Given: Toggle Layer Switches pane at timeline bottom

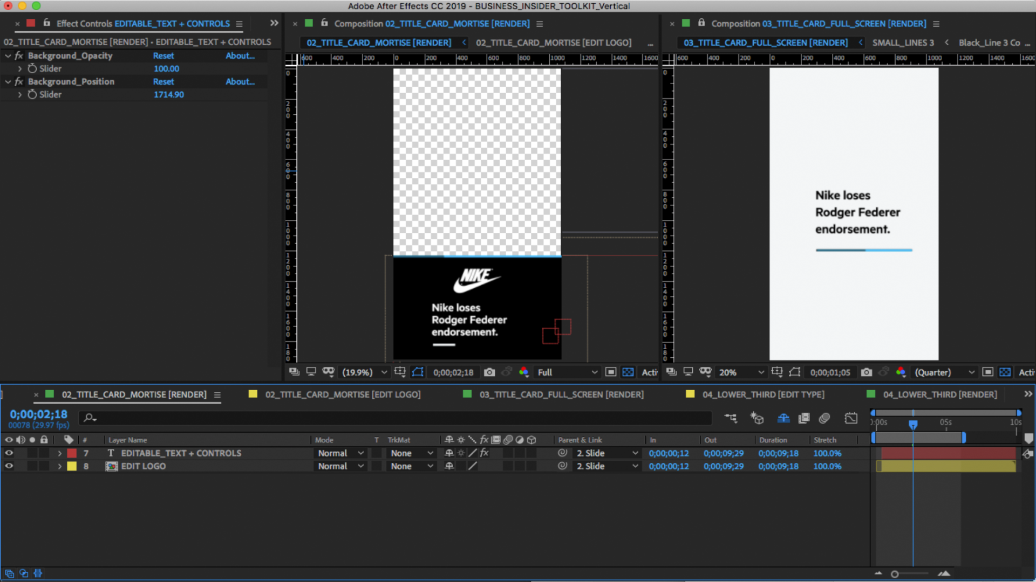Looking at the screenshot, I should pyautogui.click(x=9, y=573).
